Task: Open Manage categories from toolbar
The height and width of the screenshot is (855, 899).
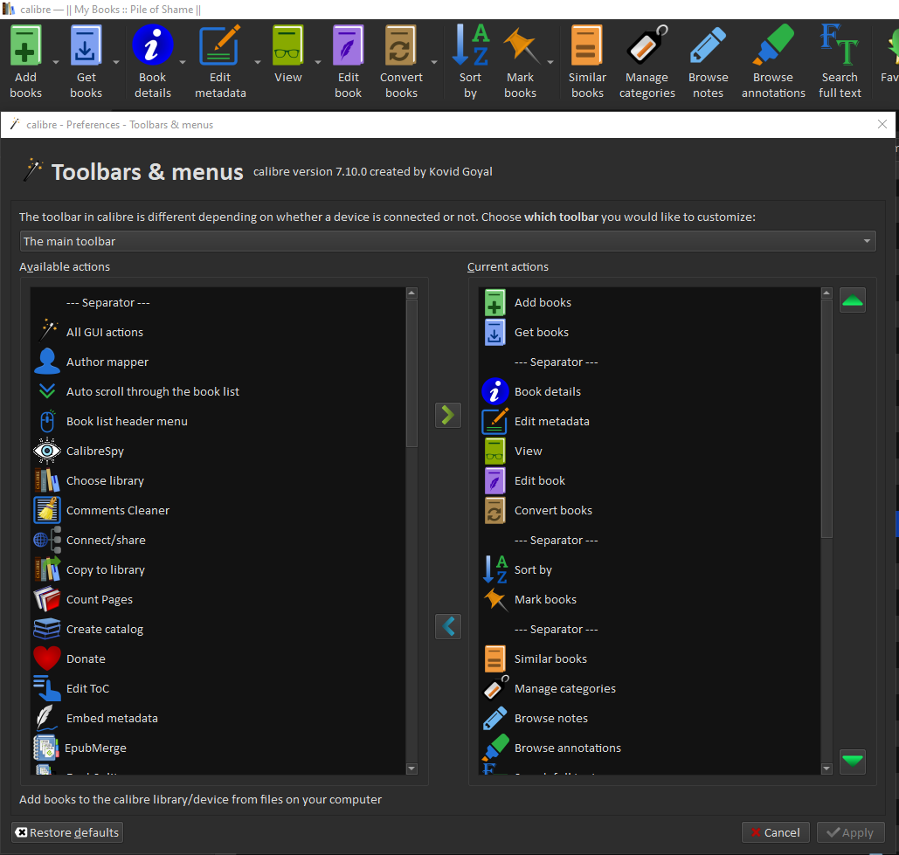Action: click(x=647, y=45)
